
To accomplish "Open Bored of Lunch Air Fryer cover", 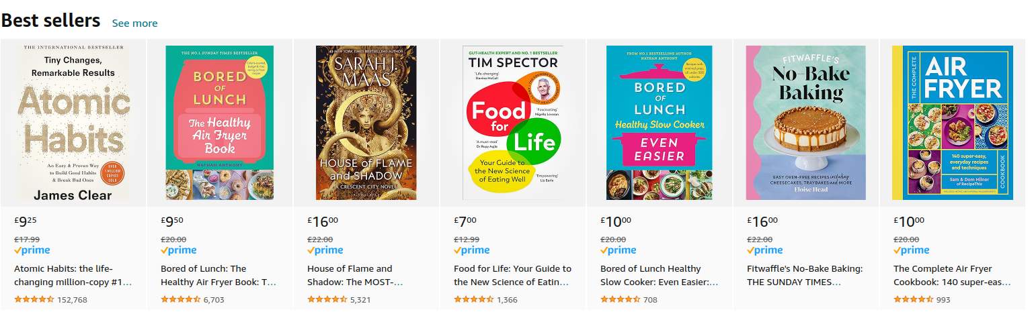I will (220, 122).
